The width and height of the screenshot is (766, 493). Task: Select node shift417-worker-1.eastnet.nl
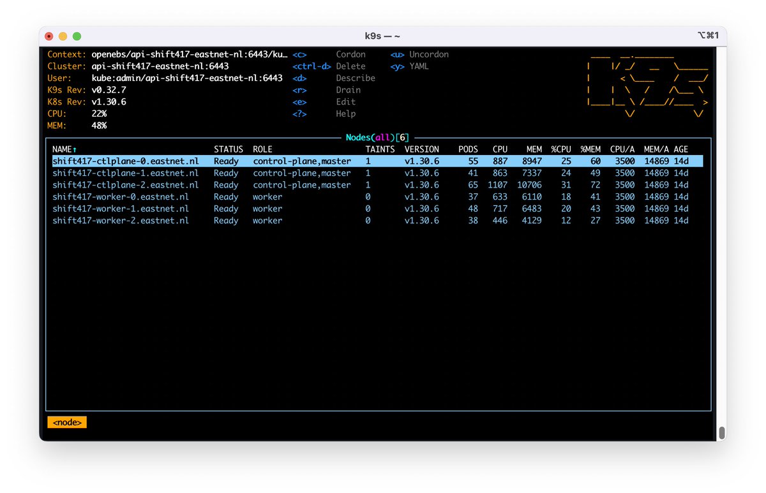377,209
